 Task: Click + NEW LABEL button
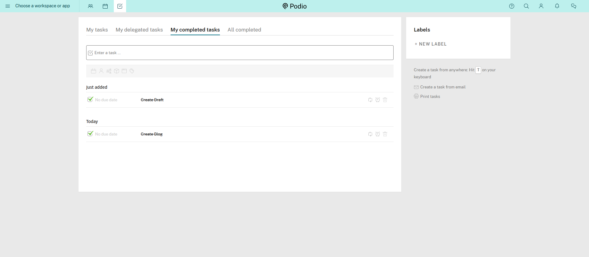430,44
